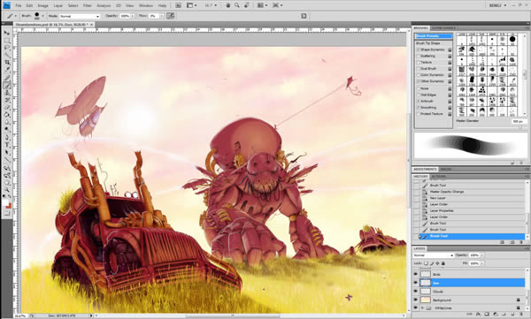This screenshot has height=319, width=531.
Task: Delete the layer using trash icon
Action: point(521,315)
